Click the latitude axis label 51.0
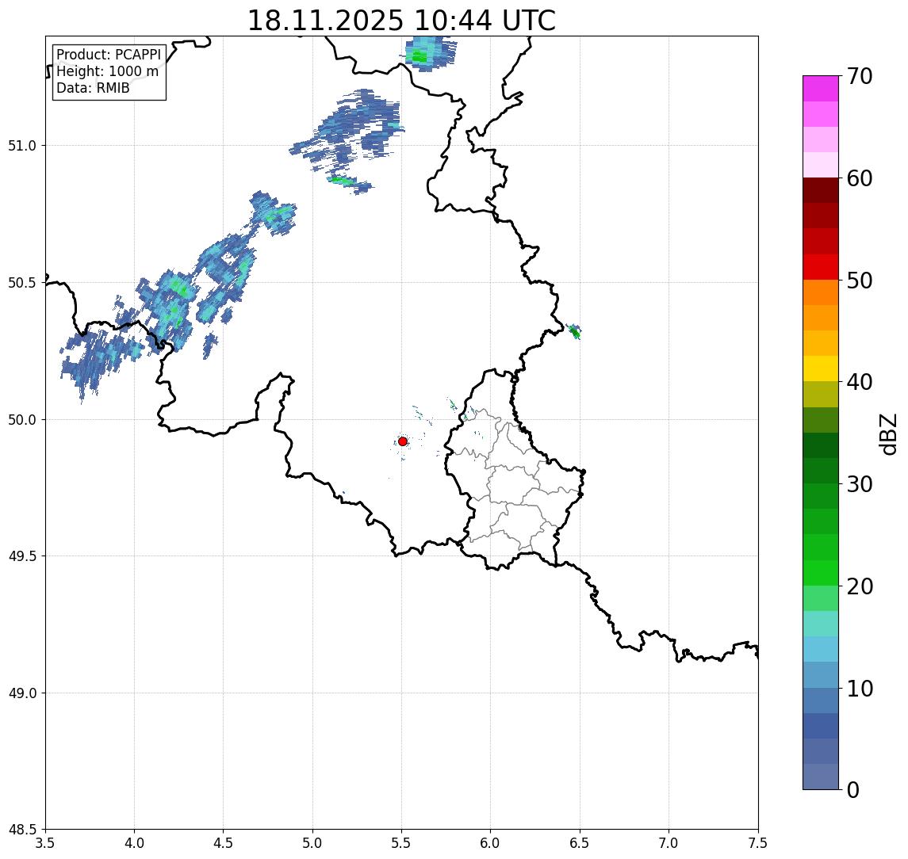 click(22, 145)
